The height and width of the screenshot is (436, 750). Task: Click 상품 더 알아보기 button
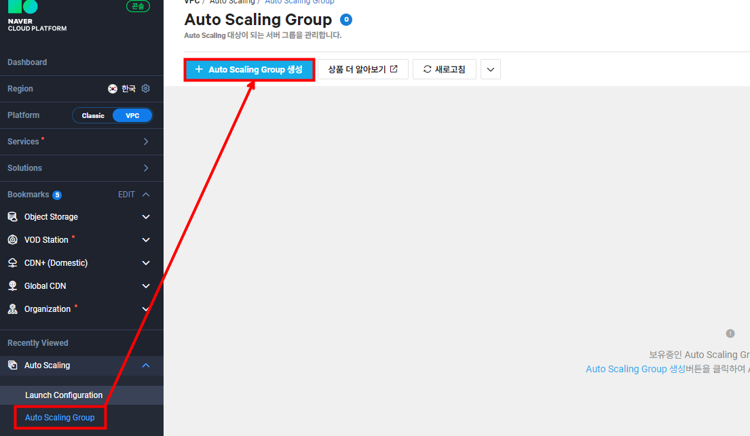click(363, 69)
